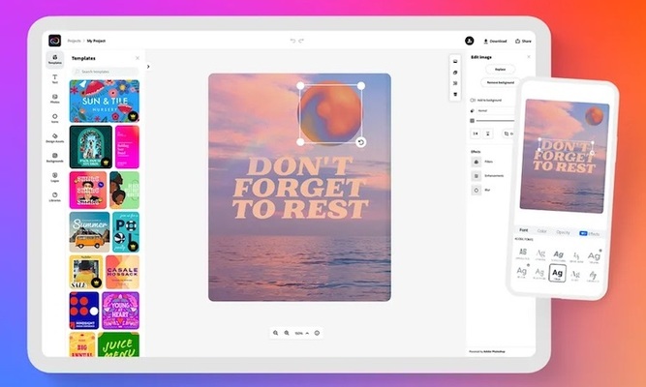646x387 pixels.
Task: Click the third icon in floating canvas toolbar
Action: coord(455,83)
